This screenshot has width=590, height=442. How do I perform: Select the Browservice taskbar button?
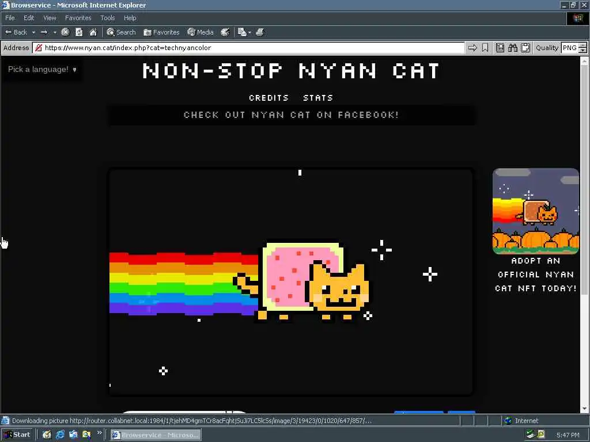156,435
